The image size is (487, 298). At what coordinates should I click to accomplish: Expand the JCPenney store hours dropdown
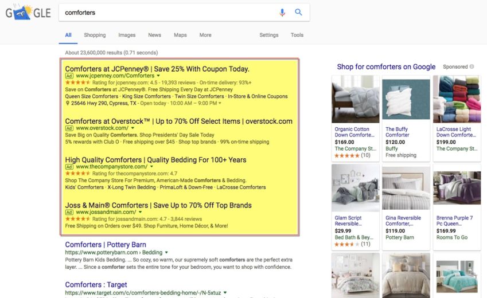click(x=220, y=103)
